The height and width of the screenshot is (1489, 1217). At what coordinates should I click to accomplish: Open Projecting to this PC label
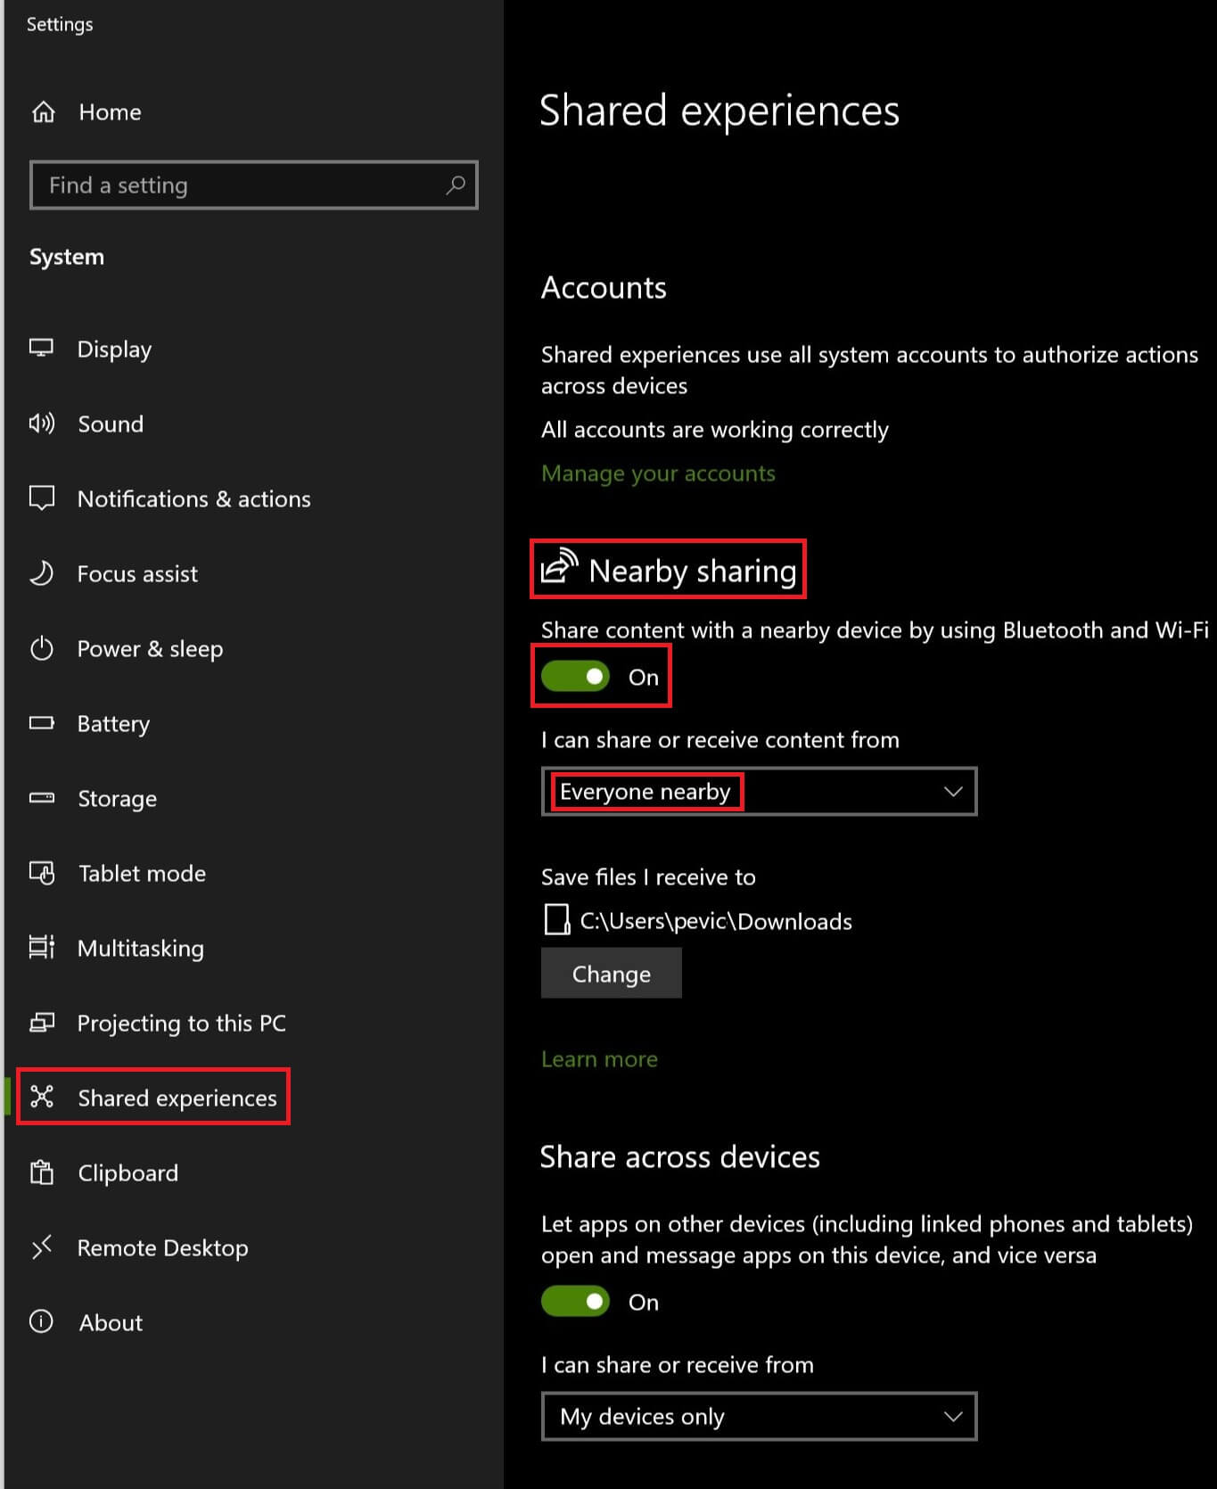coord(182,1024)
